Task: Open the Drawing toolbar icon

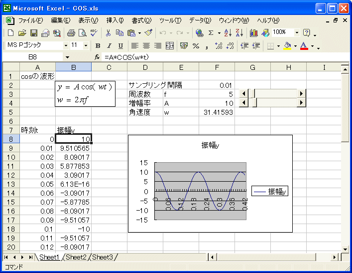Action: (x=265, y=33)
